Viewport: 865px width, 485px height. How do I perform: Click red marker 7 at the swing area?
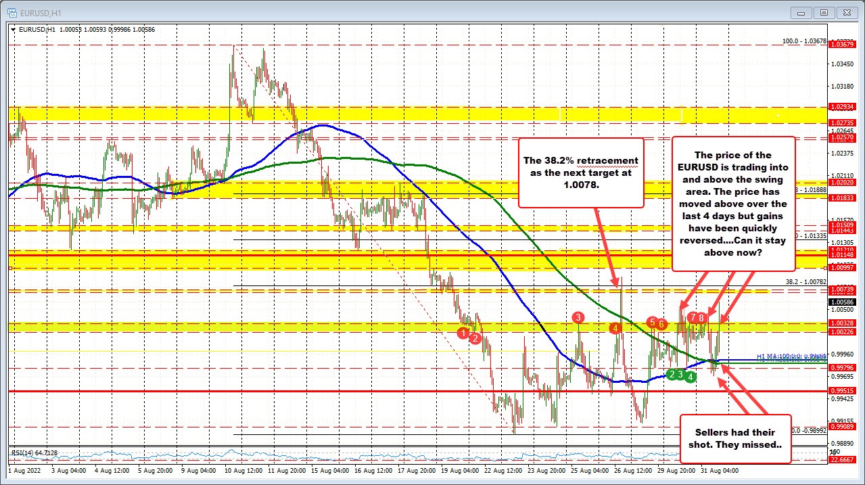693,317
